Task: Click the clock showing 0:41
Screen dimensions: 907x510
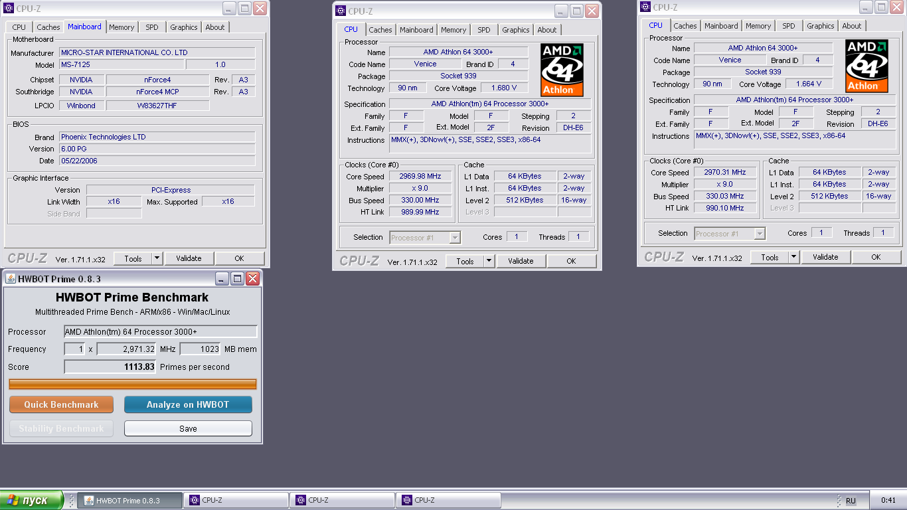Action: tap(888, 500)
